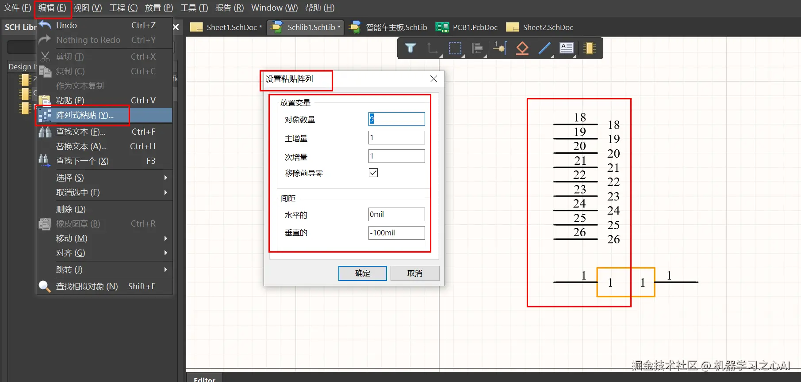Click the selection filter funnel icon
801x382 pixels.
(410, 48)
